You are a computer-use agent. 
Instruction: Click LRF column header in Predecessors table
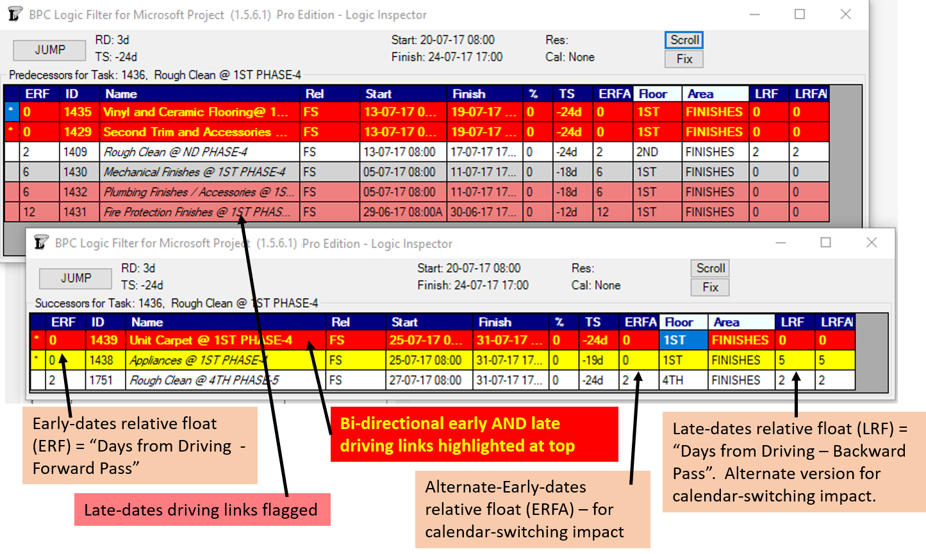click(x=768, y=94)
